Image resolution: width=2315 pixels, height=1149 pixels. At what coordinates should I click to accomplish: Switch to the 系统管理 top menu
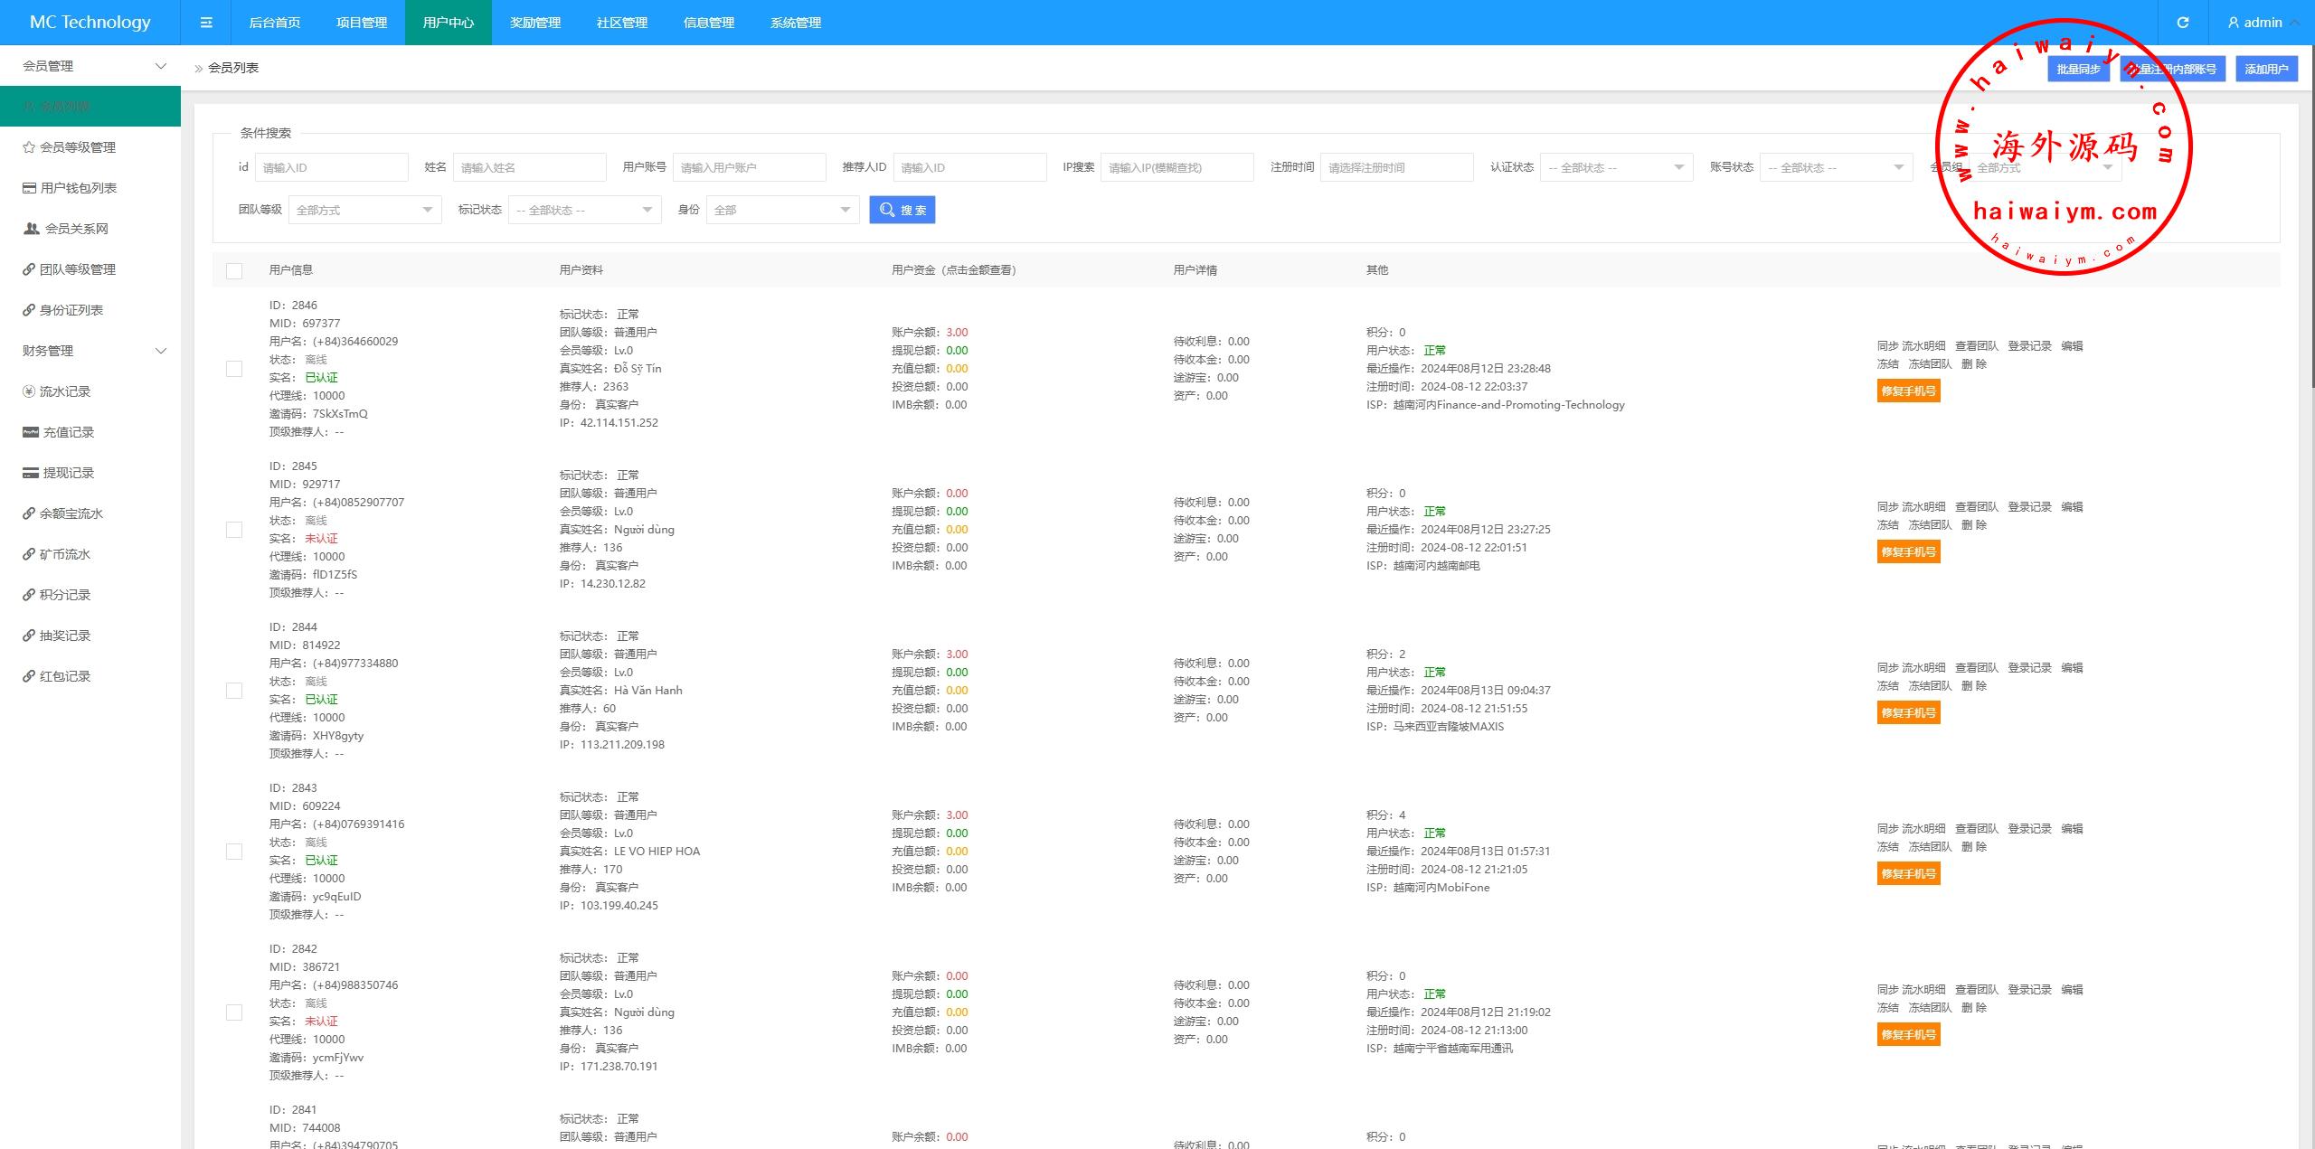[x=796, y=23]
